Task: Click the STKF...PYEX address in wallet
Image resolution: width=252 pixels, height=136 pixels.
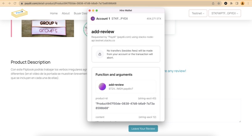Action: coord(119,19)
